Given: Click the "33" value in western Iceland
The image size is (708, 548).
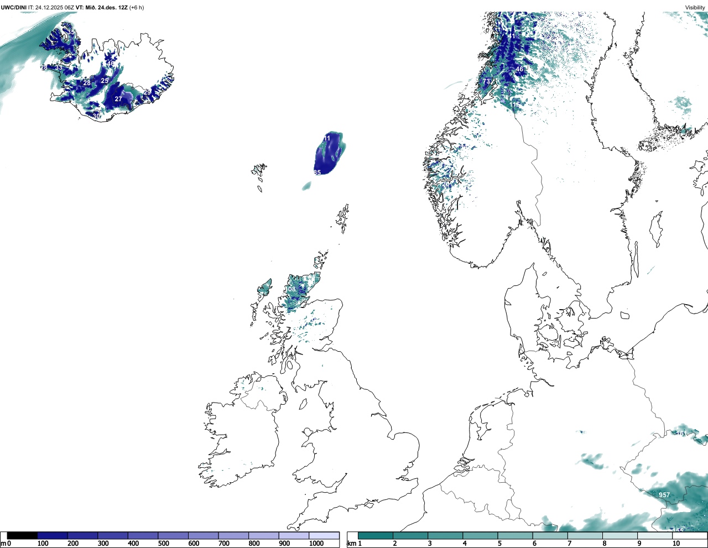Looking at the screenshot, I should coord(59,67).
